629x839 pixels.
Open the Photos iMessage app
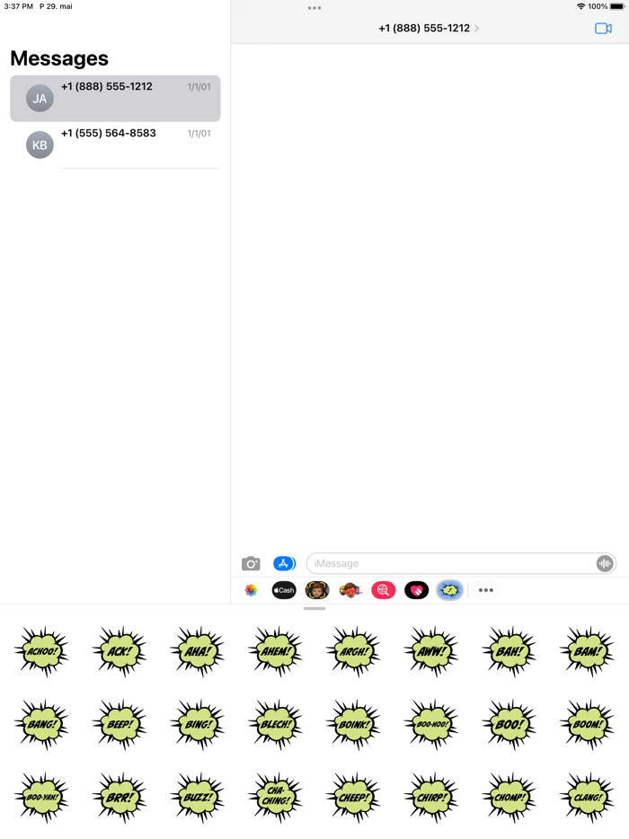tap(251, 590)
